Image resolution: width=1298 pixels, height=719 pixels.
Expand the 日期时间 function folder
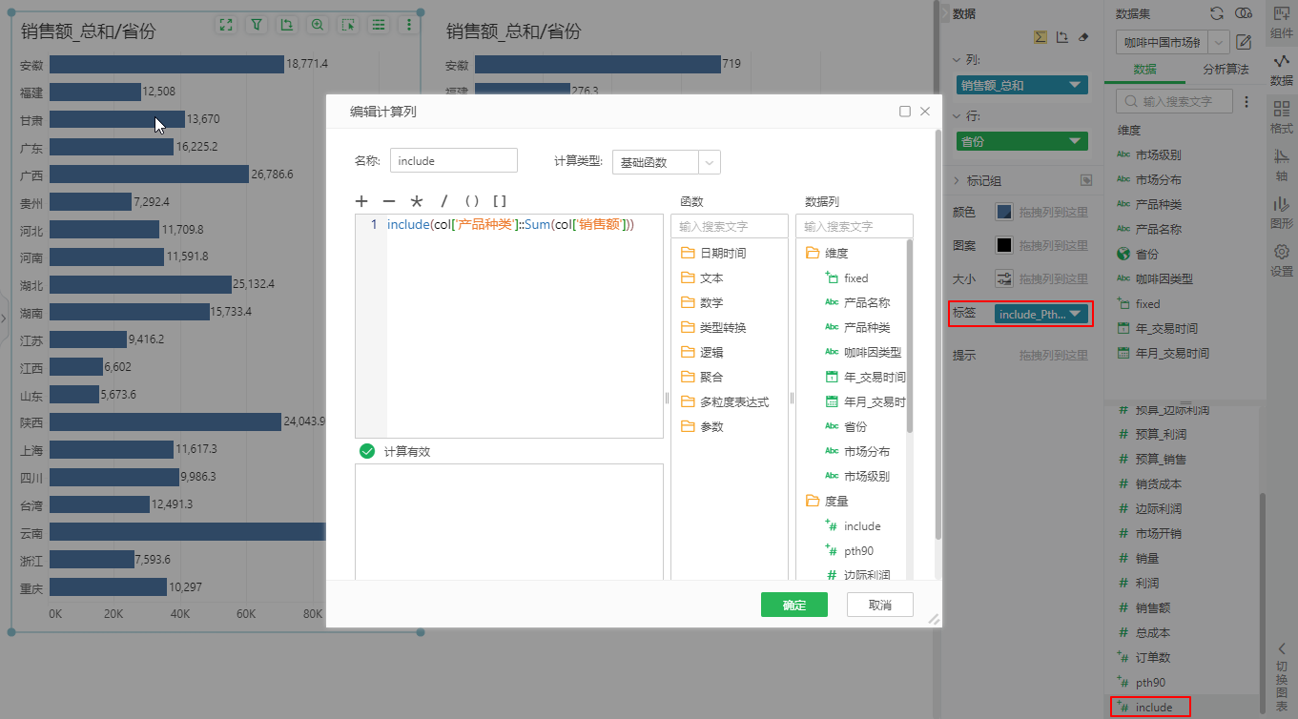pos(722,253)
